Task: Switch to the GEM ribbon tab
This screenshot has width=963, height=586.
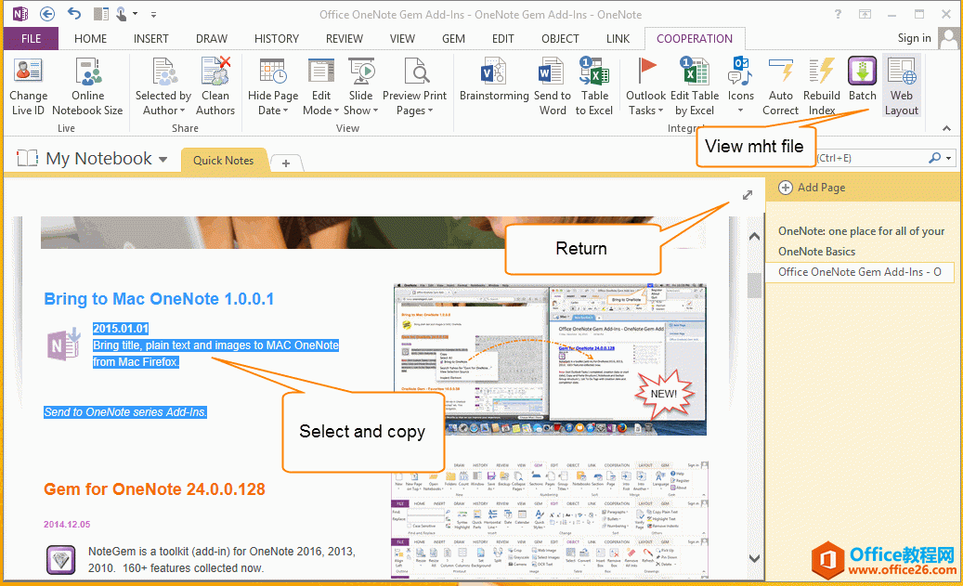Action: click(453, 39)
